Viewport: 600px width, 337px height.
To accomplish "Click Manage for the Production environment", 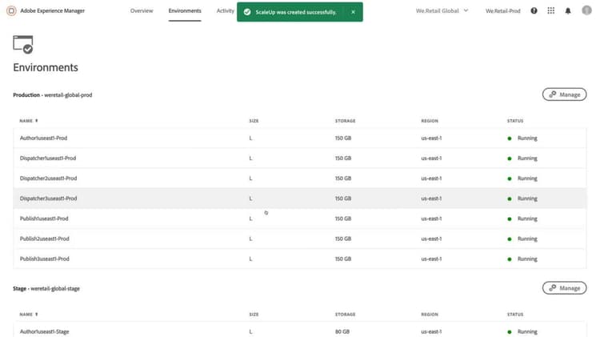I will 565,94.
